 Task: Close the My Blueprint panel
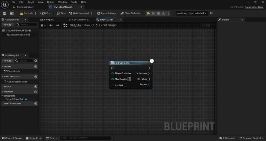pyautogui.click(x=25, y=55)
